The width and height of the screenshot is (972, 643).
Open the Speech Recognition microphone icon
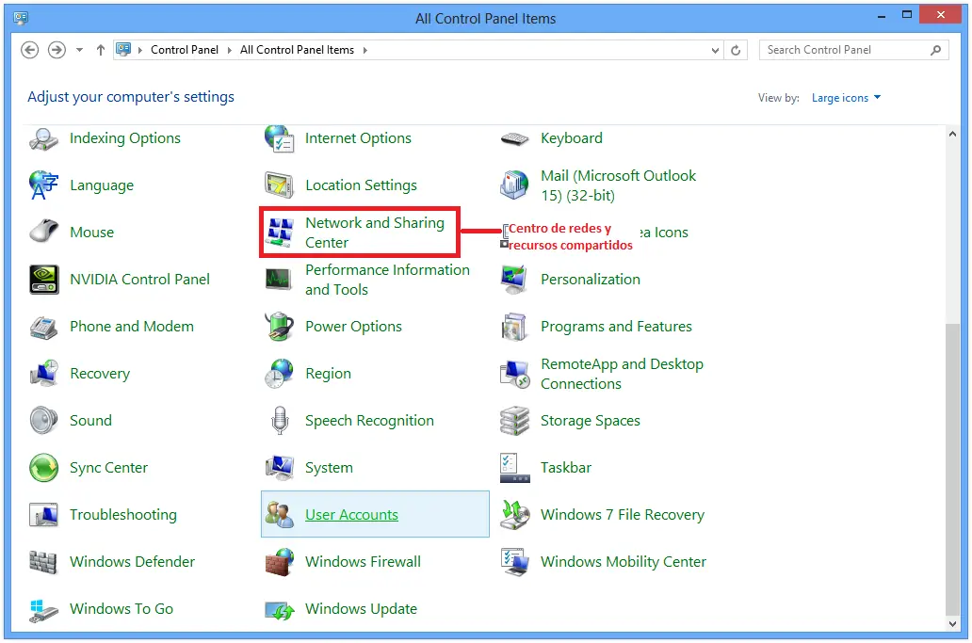pyautogui.click(x=280, y=421)
